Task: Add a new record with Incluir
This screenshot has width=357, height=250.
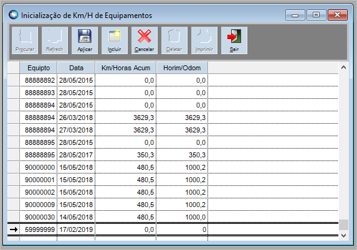Action: [x=115, y=40]
